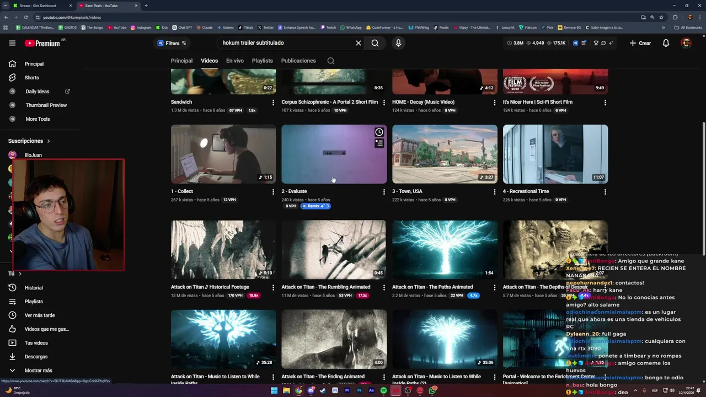Add 2 - Evaluate to queue
The image size is (706, 397).
click(379, 143)
